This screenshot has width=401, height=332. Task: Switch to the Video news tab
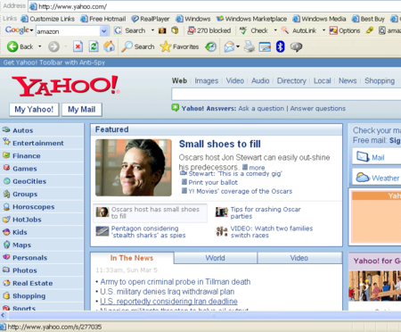299,258
